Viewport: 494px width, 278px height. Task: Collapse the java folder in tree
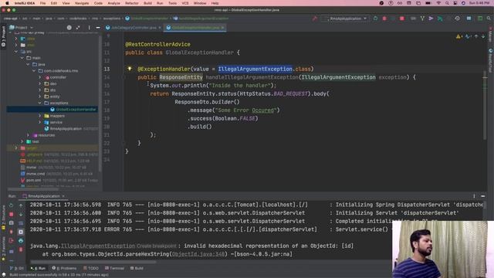click(28, 64)
